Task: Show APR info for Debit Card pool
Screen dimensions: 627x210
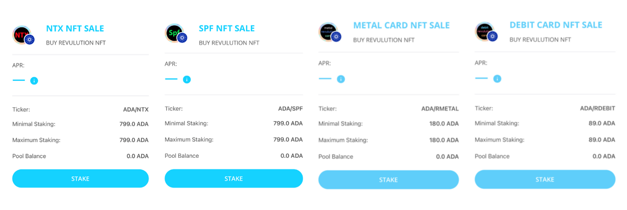Action: (497, 79)
